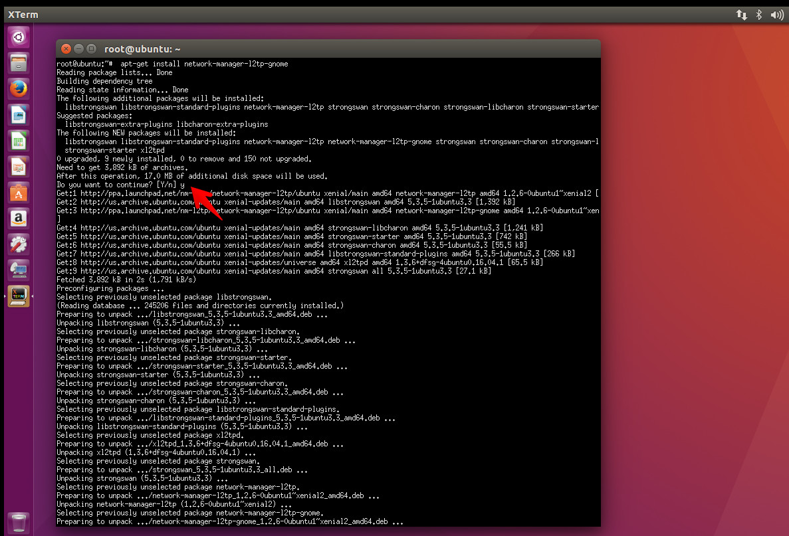Open the Trash in the launcher

(x=19, y=523)
